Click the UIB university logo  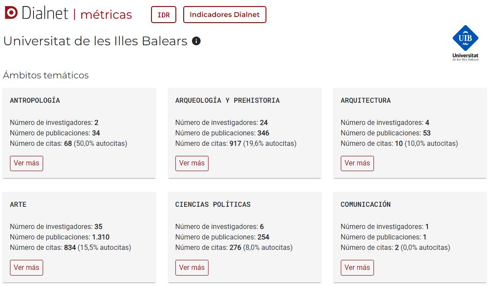click(465, 43)
